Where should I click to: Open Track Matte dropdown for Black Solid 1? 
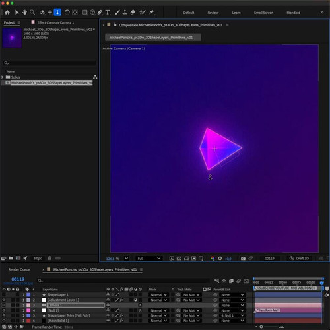(x=191, y=321)
